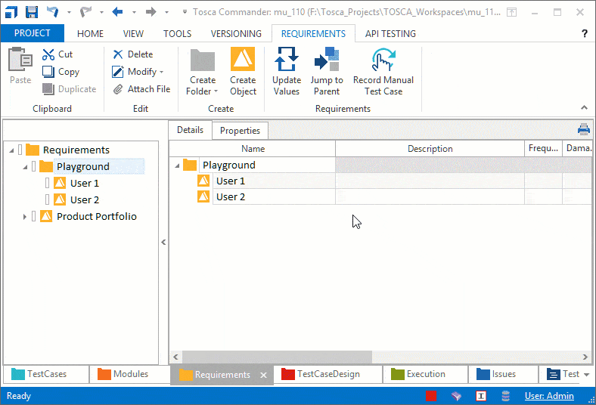Select Product Portfolio in the tree

point(97,216)
